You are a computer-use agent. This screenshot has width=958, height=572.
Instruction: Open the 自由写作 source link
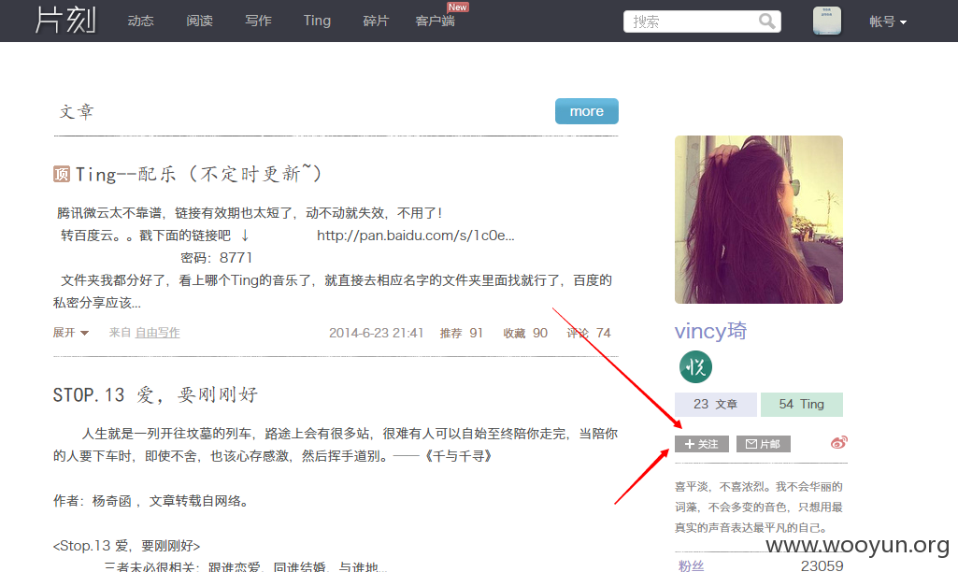tap(158, 333)
